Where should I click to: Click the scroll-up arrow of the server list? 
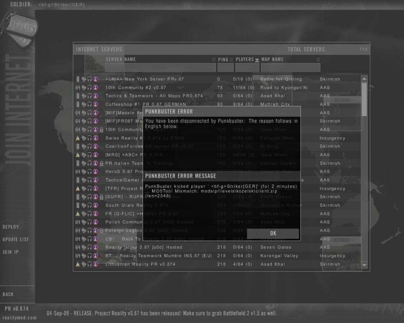[364, 79]
